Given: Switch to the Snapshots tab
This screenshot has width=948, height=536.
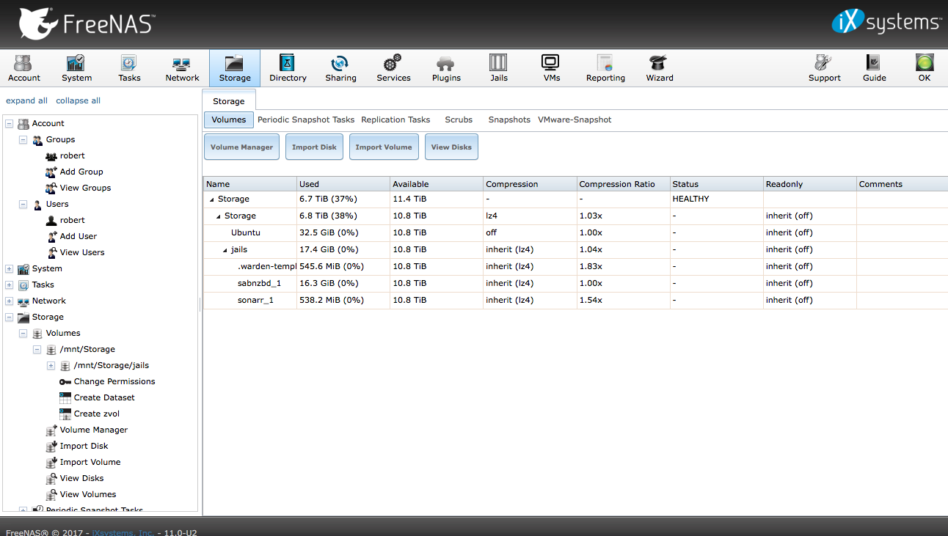Looking at the screenshot, I should coord(509,120).
